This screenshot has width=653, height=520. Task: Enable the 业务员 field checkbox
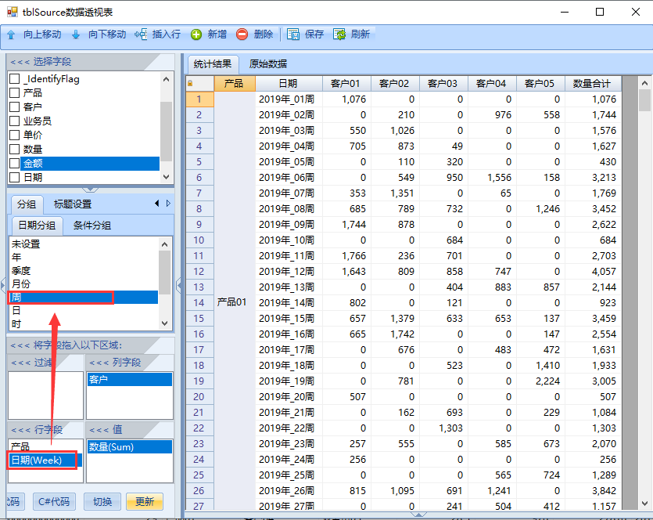(x=15, y=121)
